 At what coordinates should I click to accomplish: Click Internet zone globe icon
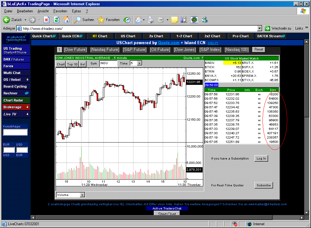pyautogui.click(x=250, y=224)
